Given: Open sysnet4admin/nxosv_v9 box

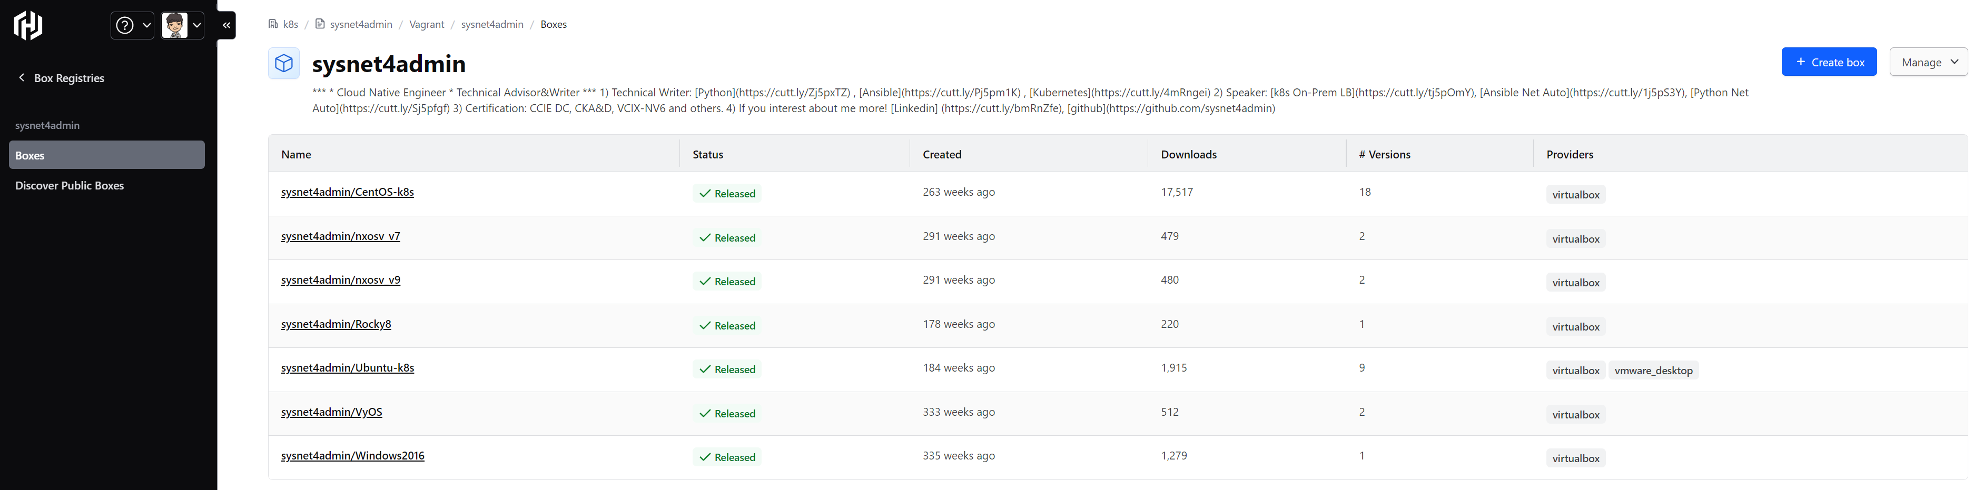Looking at the screenshot, I should click(340, 280).
